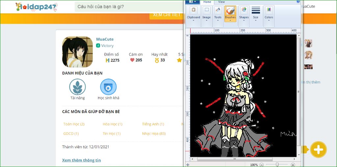This screenshot has width=337, height=167.
Task: Click the right scroll arrow under the canvas
Action: point(295,159)
